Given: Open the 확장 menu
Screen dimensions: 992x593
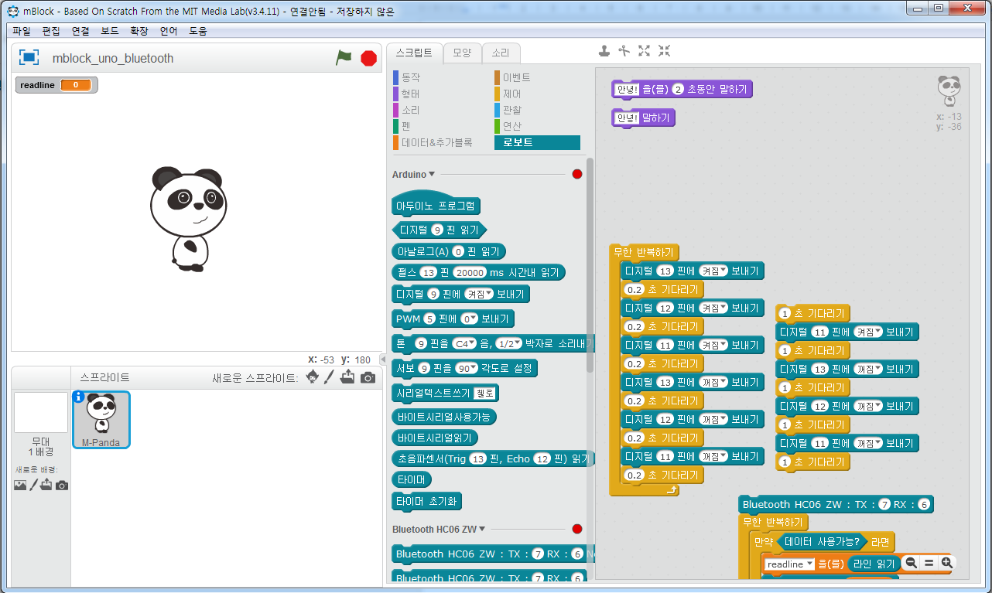Looking at the screenshot, I should click(x=139, y=31).
